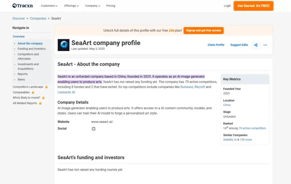Click the SeaArt company profile heading
This screenshot has width=291, height=184.
106,43
